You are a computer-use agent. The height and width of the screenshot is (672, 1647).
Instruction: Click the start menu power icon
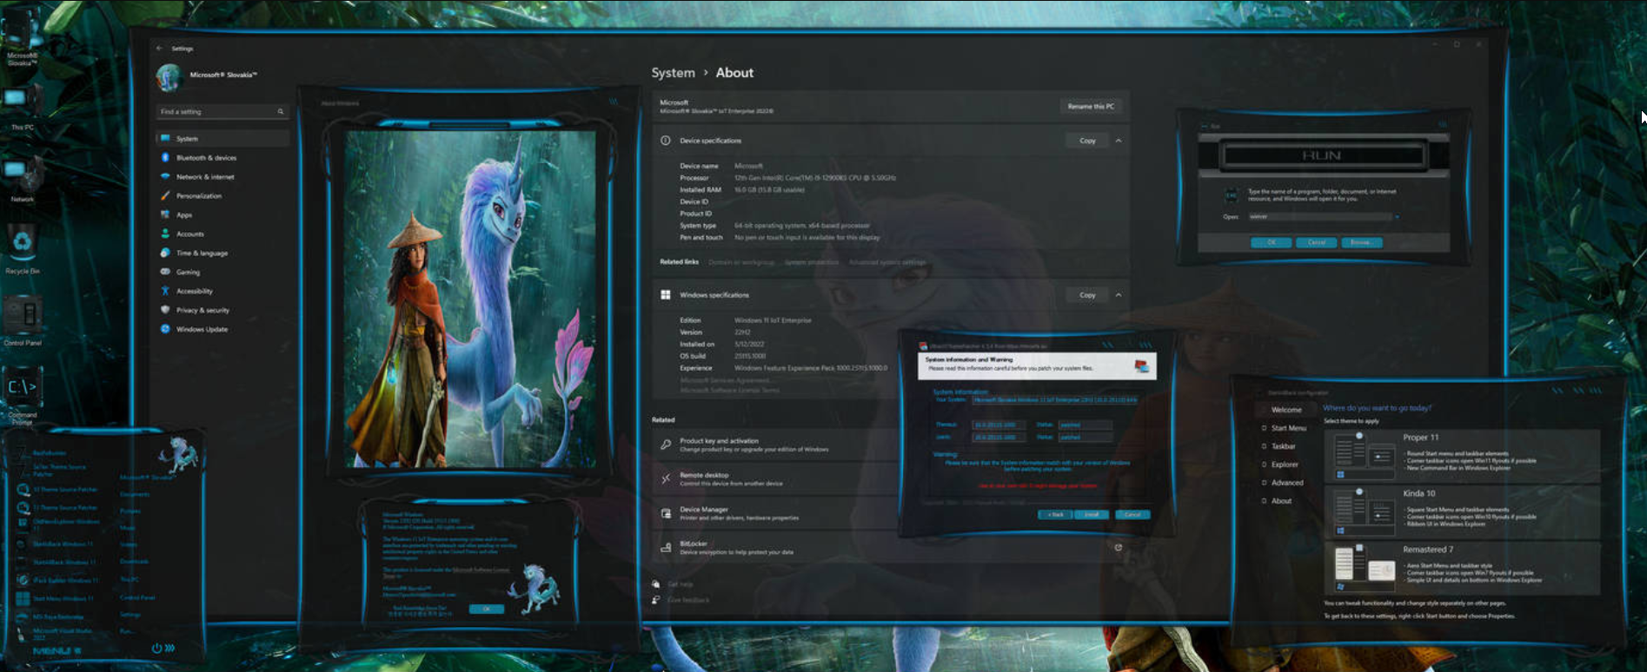click(x=156, y=648)
